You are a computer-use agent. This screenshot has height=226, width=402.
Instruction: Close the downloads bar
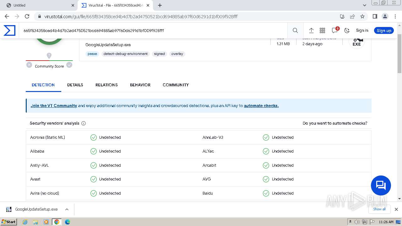[x=396, y=209]
